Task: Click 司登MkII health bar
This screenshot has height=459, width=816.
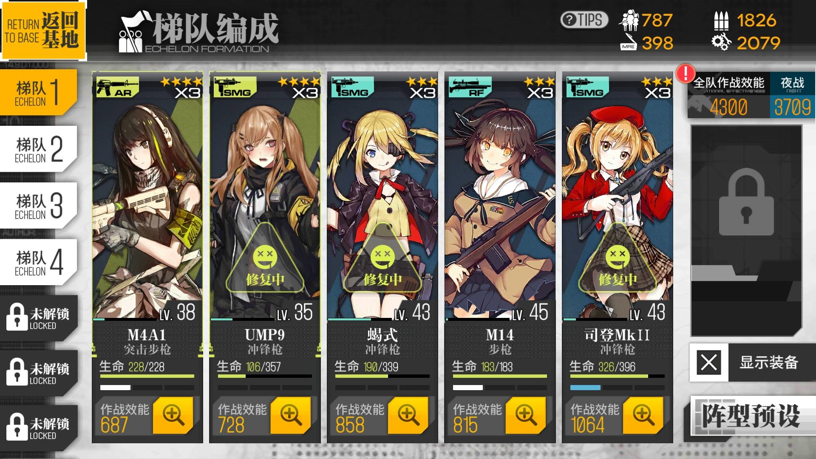Action: pos(618,376)
